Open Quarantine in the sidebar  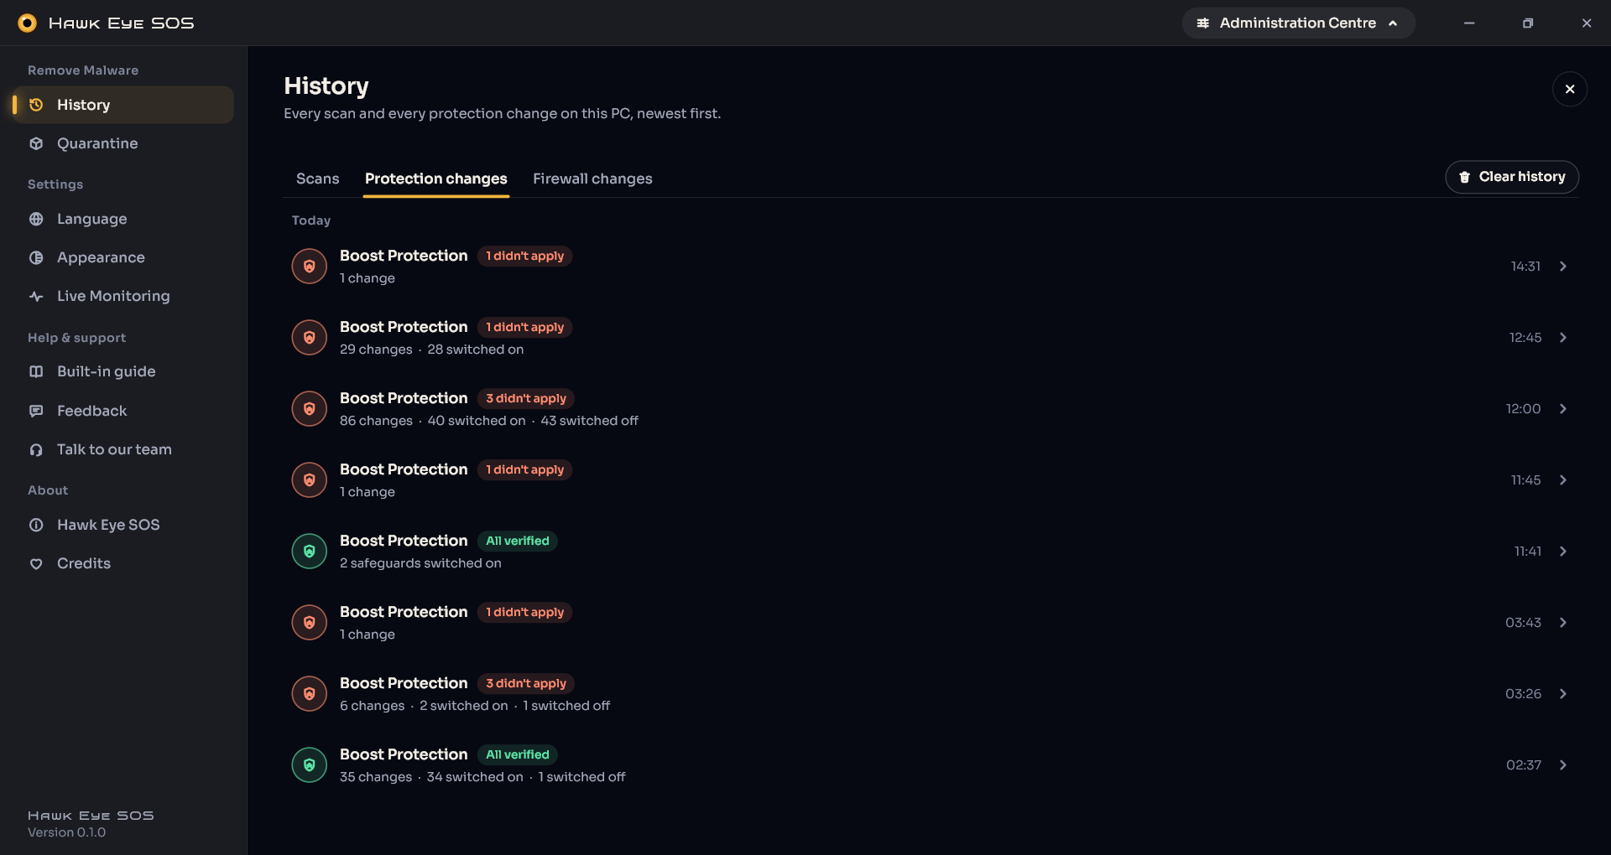click(123, 143)
